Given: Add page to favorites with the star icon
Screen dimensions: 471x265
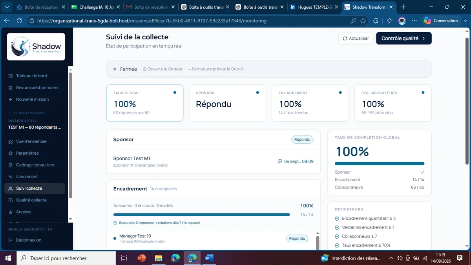Looking at the screenshot, I should point(363,21).
